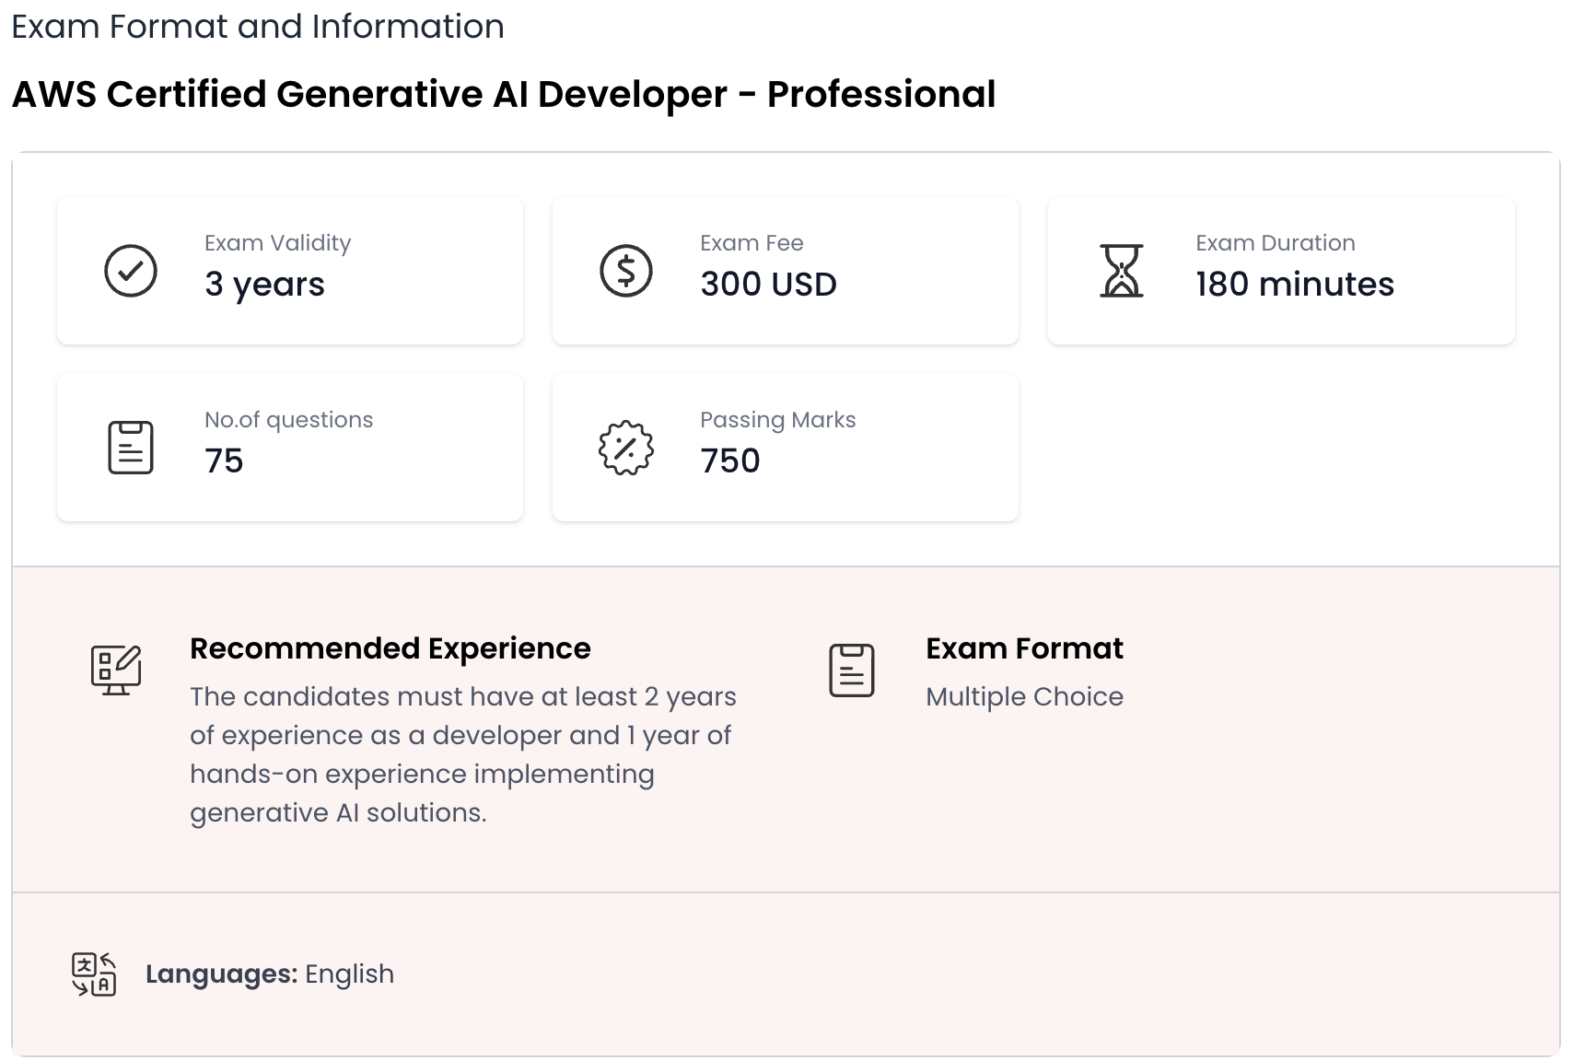Click the 'English' language value
1573x1061 pixels.
[349, 974]
